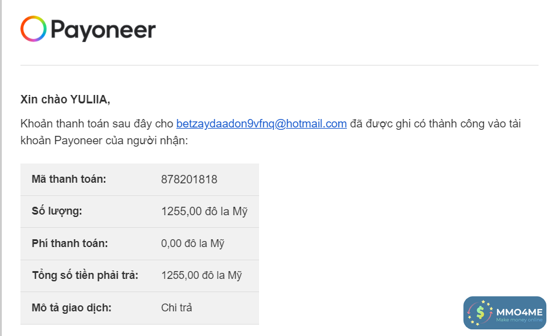
Task: Click the MMO4ME watermark text
Action: [519, 311]
